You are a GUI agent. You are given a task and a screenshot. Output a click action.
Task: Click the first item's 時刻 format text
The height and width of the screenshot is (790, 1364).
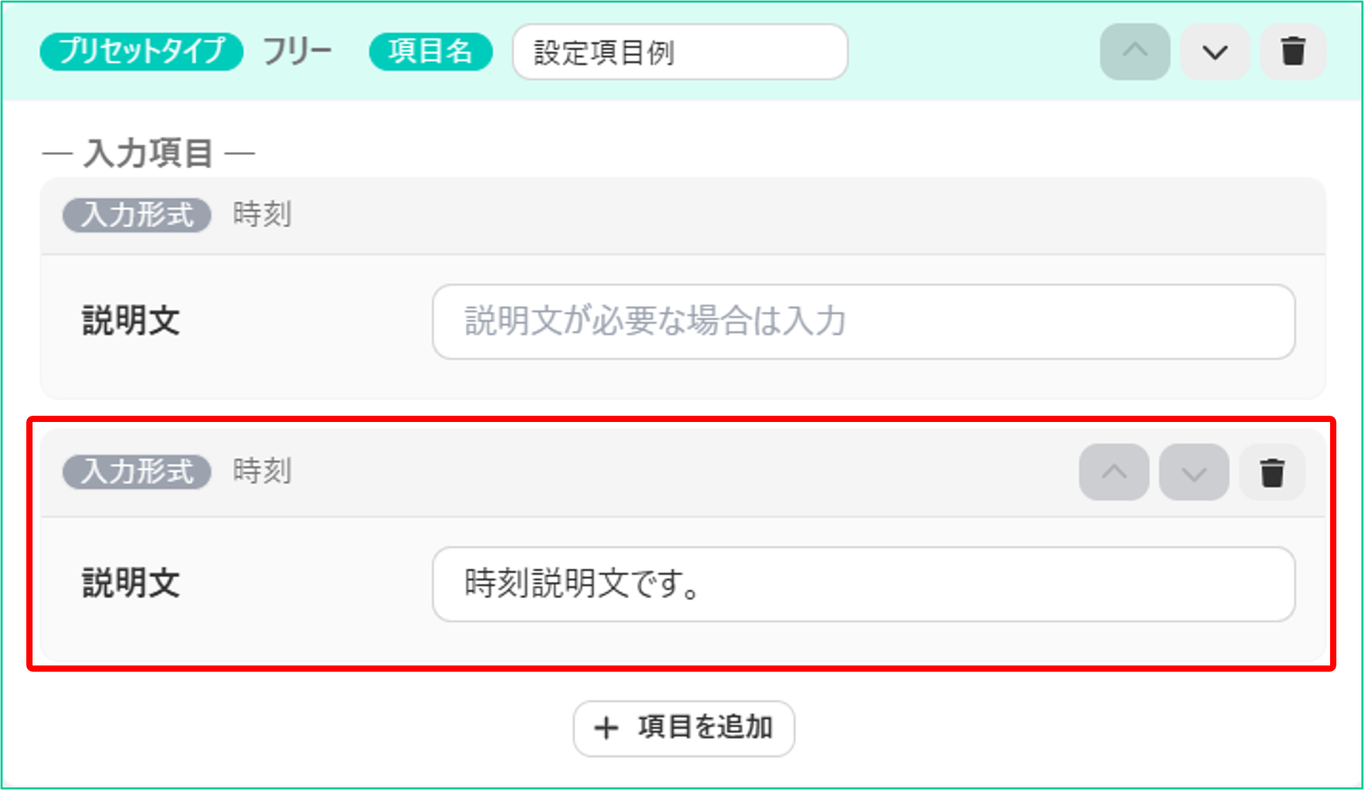(x=262, y=214)
